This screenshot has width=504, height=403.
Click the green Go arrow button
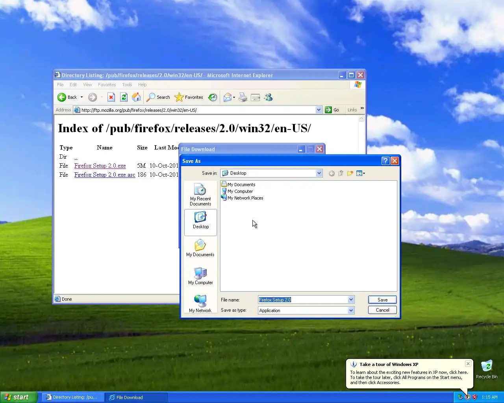point(328,110)
